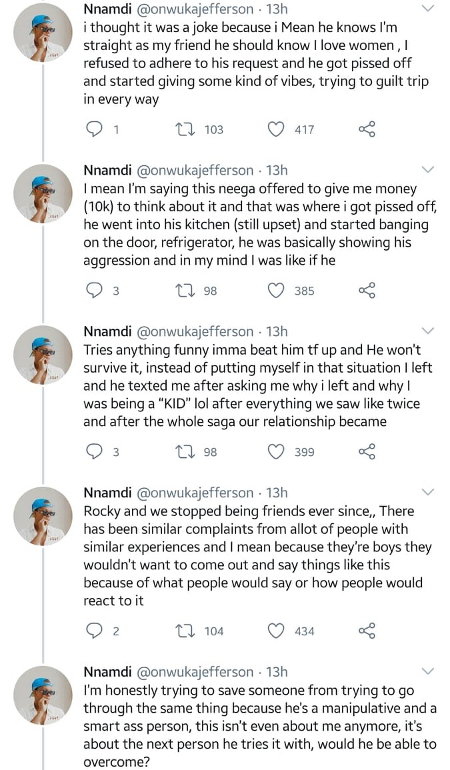Like the tweet showing 385 likes
The image size is (450, 770).
click(276, 291)
